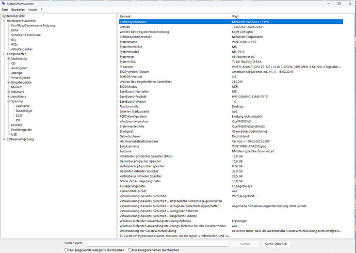Click the 'Suche schließen' button

(277, 243)
